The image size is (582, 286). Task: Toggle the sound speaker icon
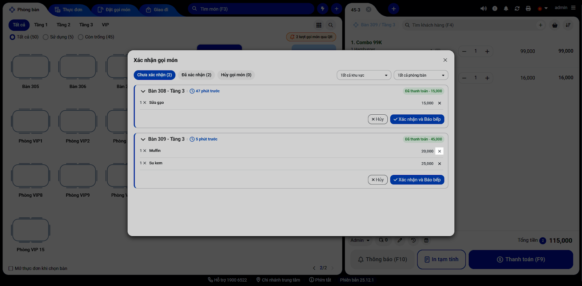point(483,8)
